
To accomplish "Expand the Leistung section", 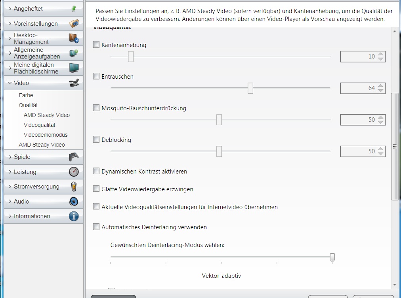I will (x=10, y=172).
